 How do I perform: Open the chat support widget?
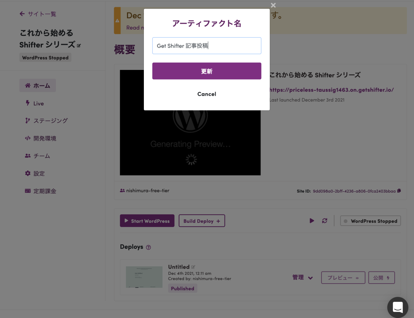click(398, 307)
